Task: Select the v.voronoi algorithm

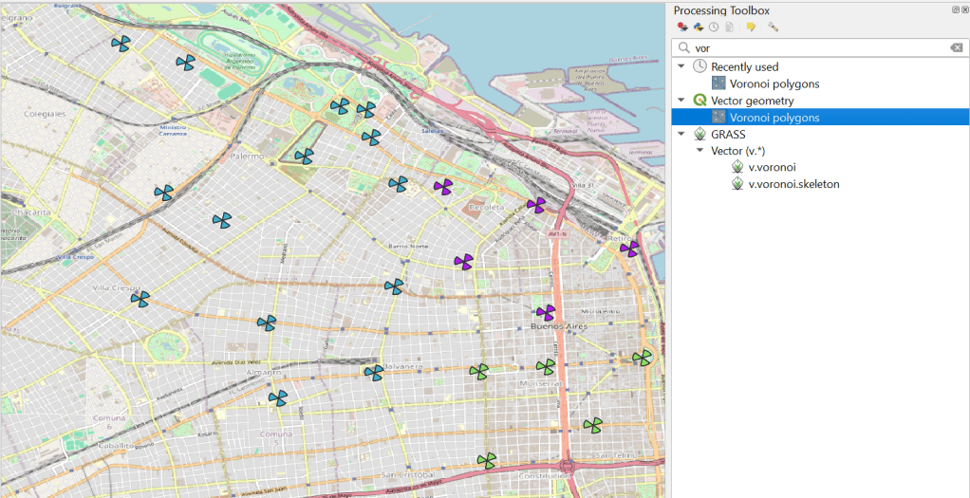Action: pyautogui.click(x=772, y=167)
